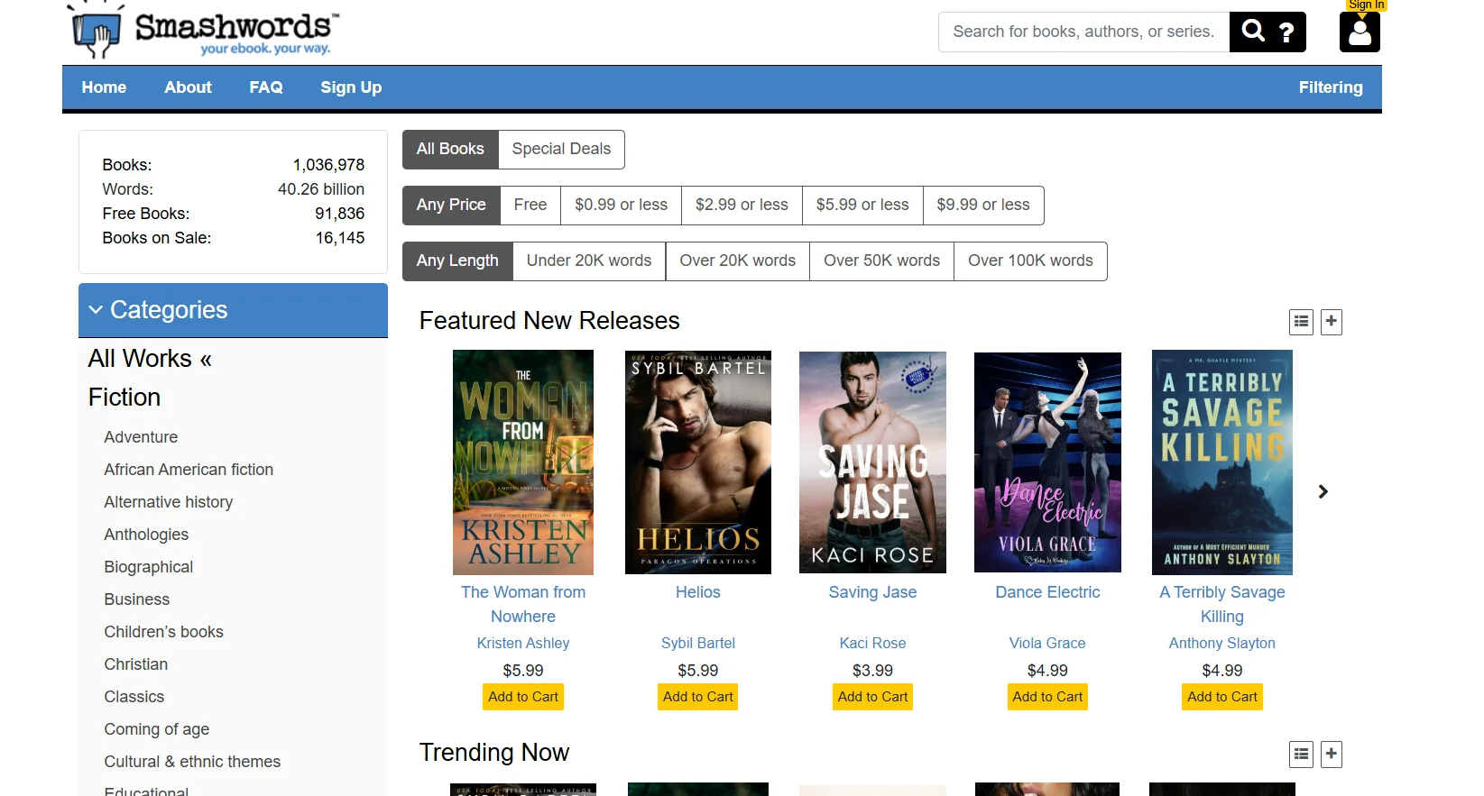
Task: Open the Saving Jase book cover
Action: point(872,462)
